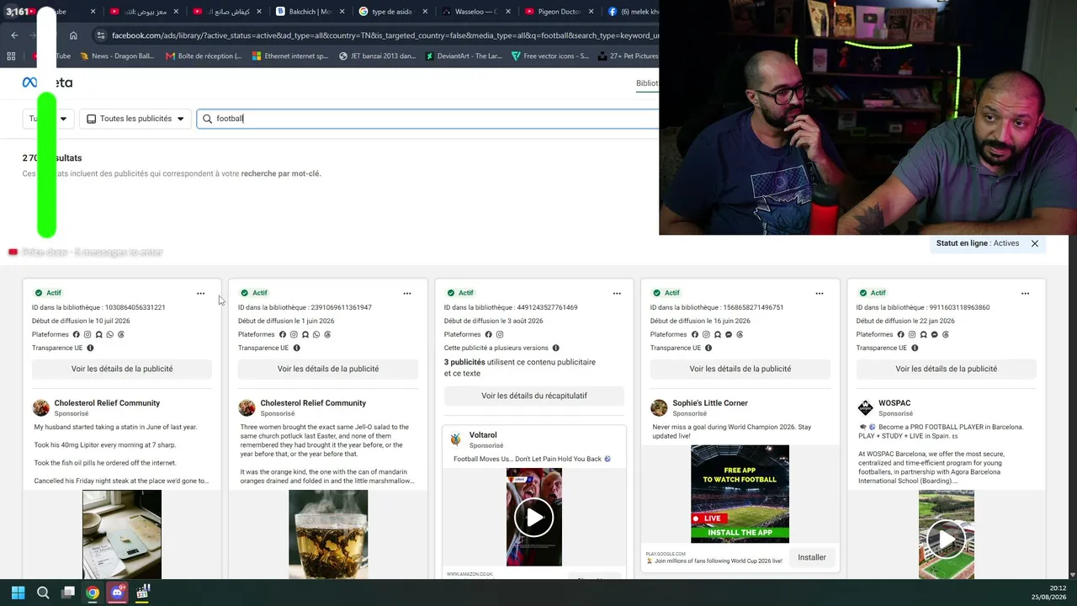The height and width of the screenshot is (606, 1077).
Task: Play the Voltarol ad video
Action: tap(534, 518)
